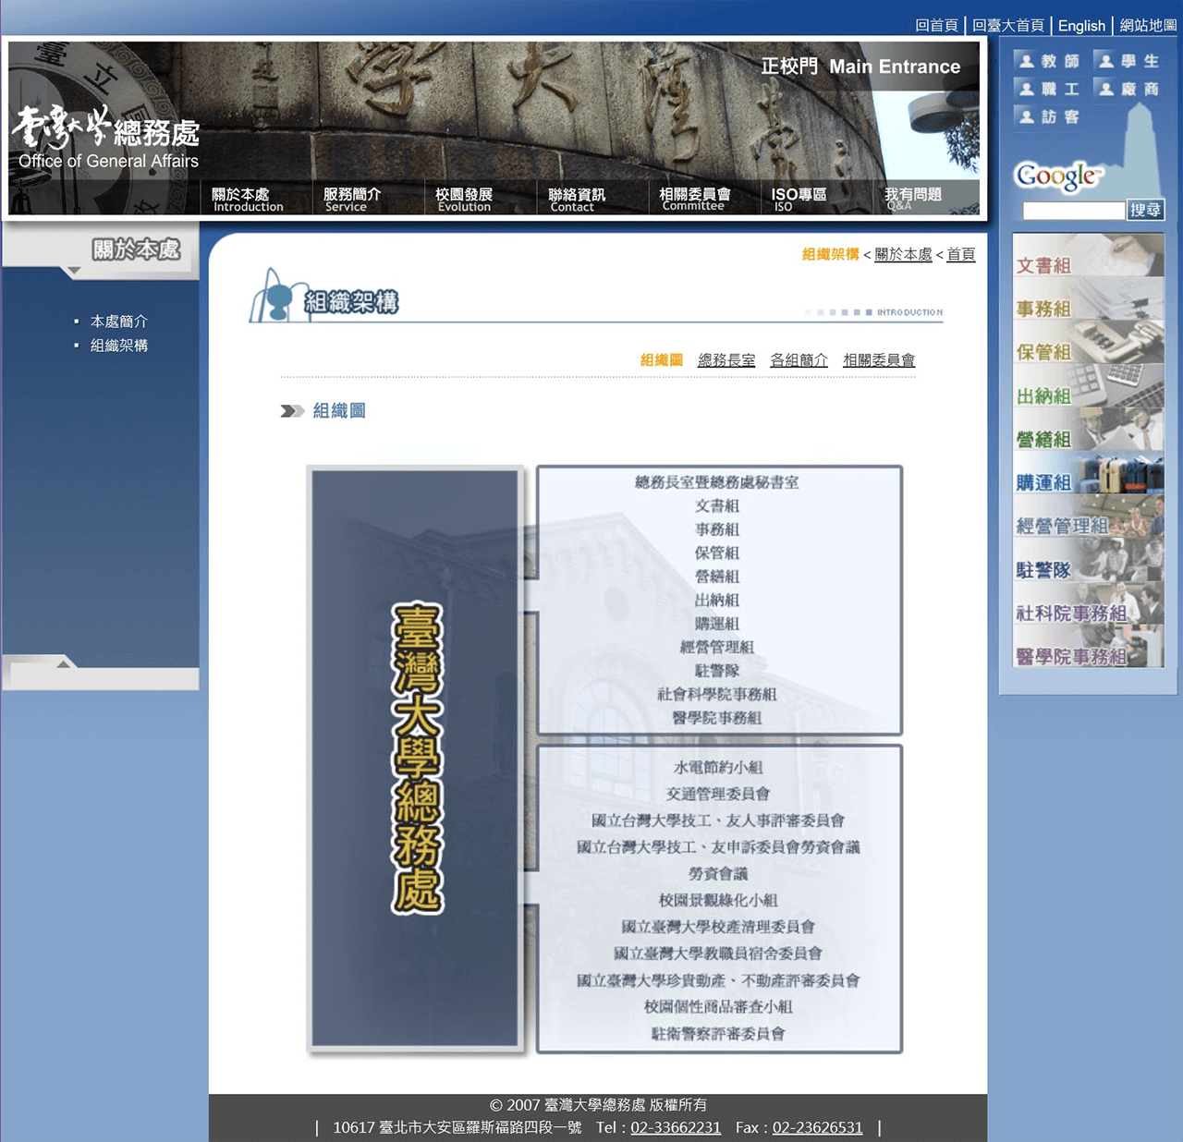
Task: Click the 學生 person icon link
Action: [x=1127, y=61]
